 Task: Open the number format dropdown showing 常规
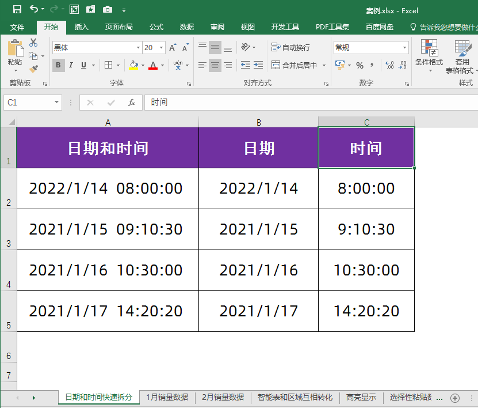pyautogui.click(x=404, y=48)
